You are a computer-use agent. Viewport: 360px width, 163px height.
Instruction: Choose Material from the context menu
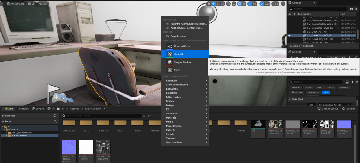click(x=185, y=54)
